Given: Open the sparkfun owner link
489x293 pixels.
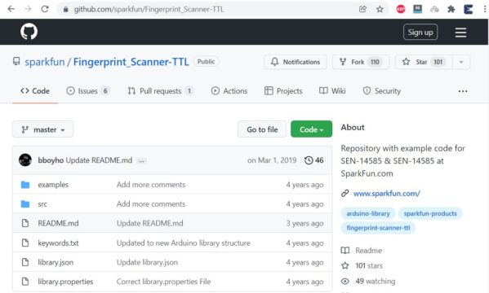Looking at the screenshot, I should 45,62.
